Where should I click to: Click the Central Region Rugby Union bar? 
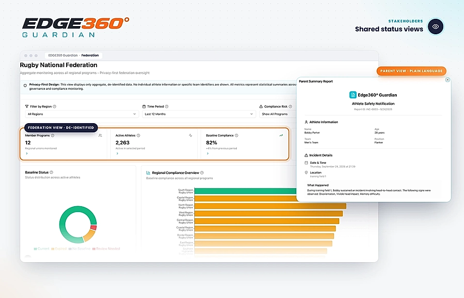click(x=267, y=221)
